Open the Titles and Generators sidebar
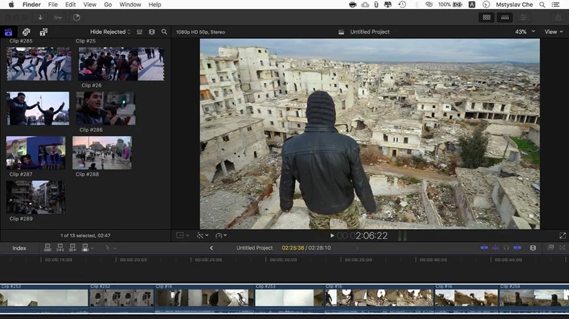This screenshot has width=569, height=319. [x=43, y=32]
